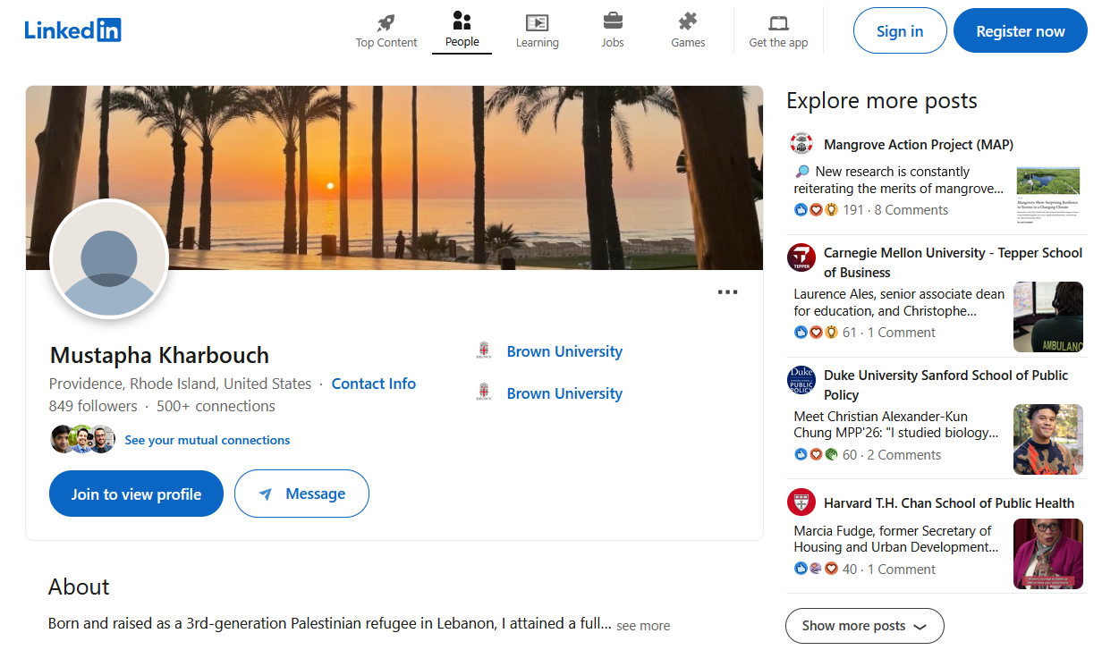Expand About text with see more
This screenshot has width=1119, height=650.
[x=643, y=626]
